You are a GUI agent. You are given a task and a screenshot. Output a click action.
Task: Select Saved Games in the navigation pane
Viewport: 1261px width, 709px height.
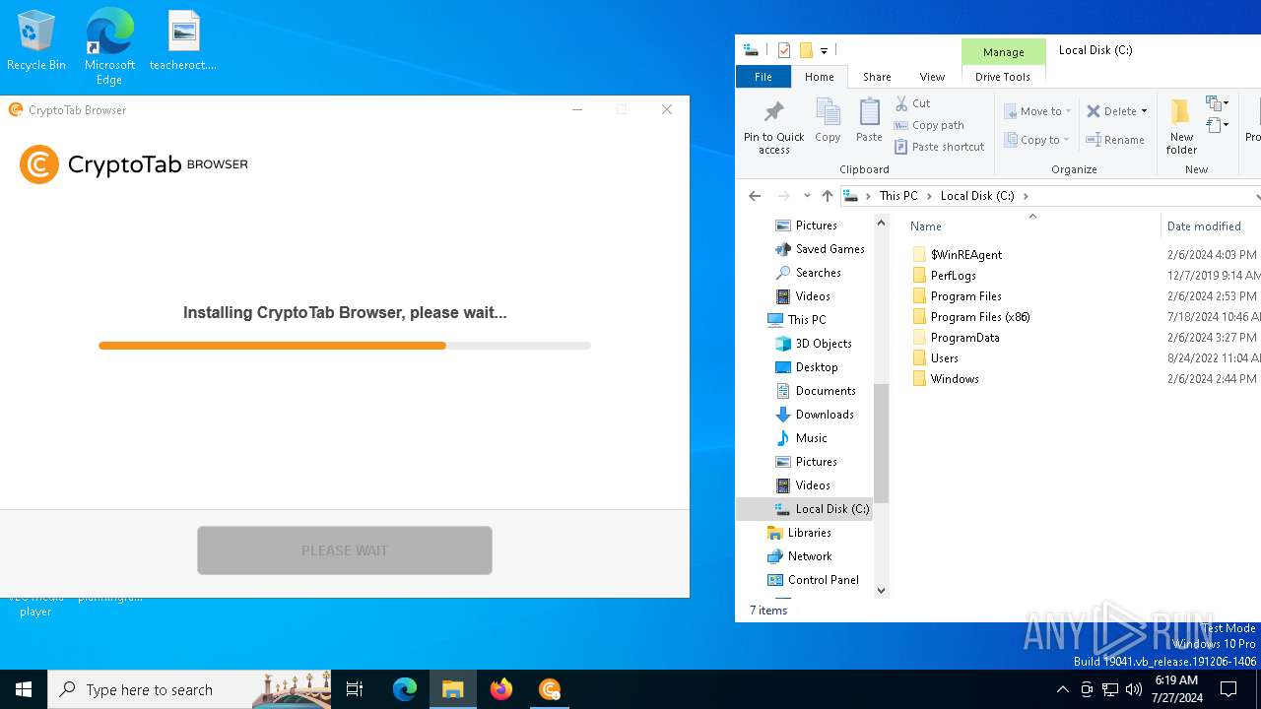830,249
